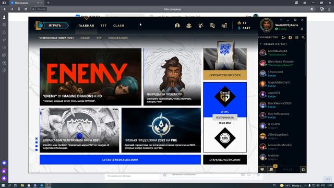Search friends using magnifier icon
Image resolution: width=334 pixels, height=188 pixels.
coord(303,37)
